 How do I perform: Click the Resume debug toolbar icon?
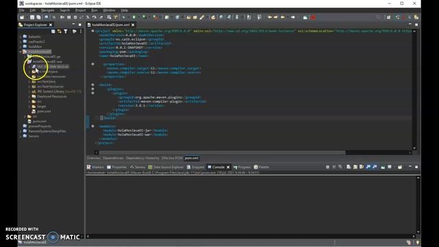(x=62, y=17)
